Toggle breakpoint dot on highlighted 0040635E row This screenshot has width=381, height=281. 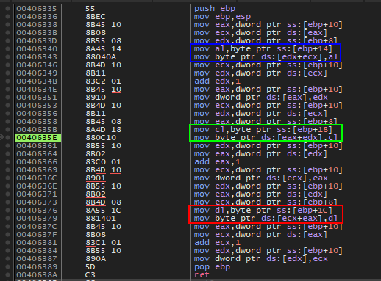point(7,138)
